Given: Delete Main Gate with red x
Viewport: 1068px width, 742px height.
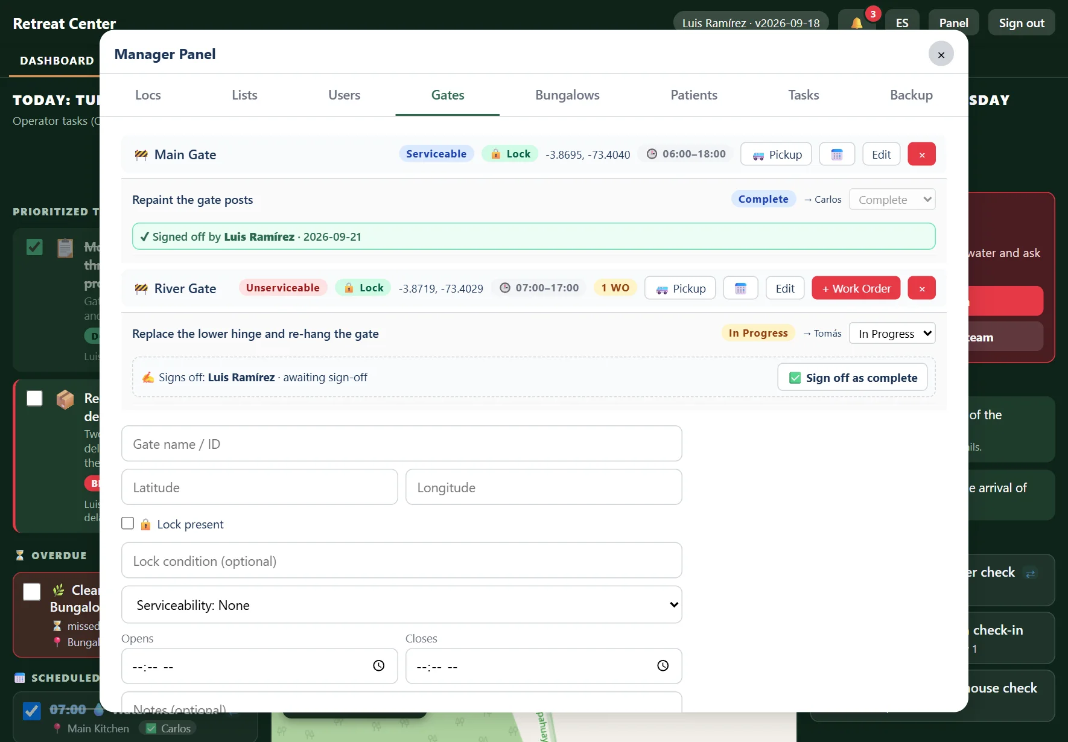Looking at the screenshot, I should coord(921,154).
